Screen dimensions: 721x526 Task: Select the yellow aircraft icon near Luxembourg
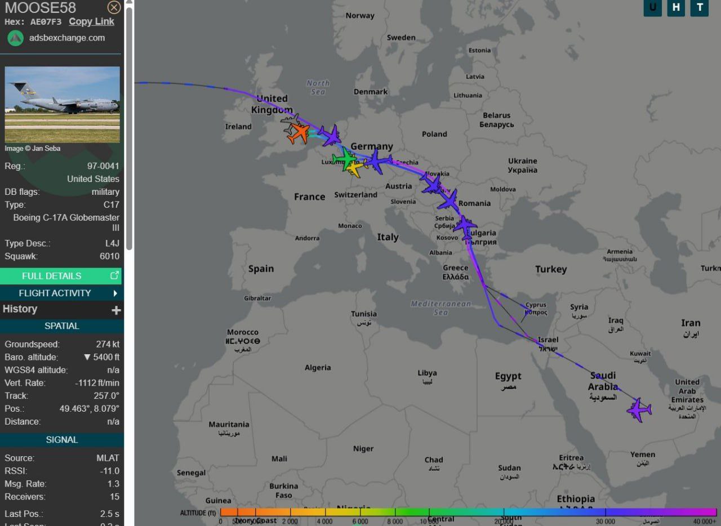coord(355,167)
